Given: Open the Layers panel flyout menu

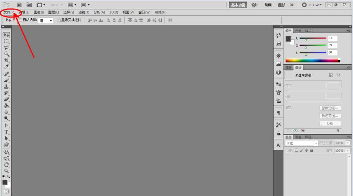Looking at the screenshot, I should point(348,137).
